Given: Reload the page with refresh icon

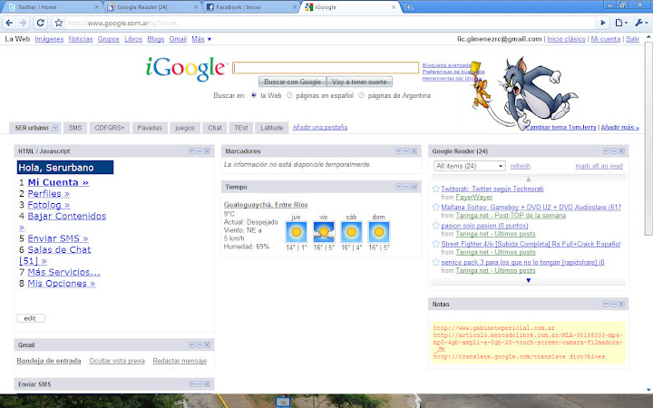Looking at the screenshot, I should pyautogui.click(x=41, y=23).
